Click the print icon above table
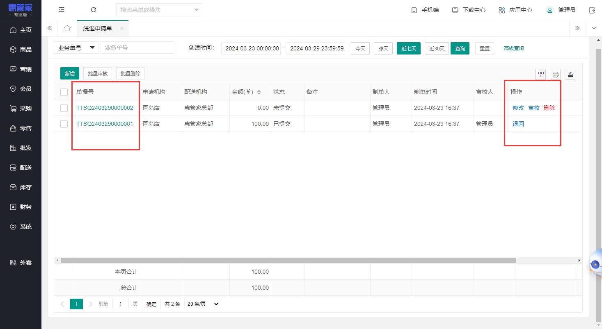 556,74
